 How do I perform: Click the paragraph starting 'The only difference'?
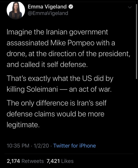click(56, 114)
